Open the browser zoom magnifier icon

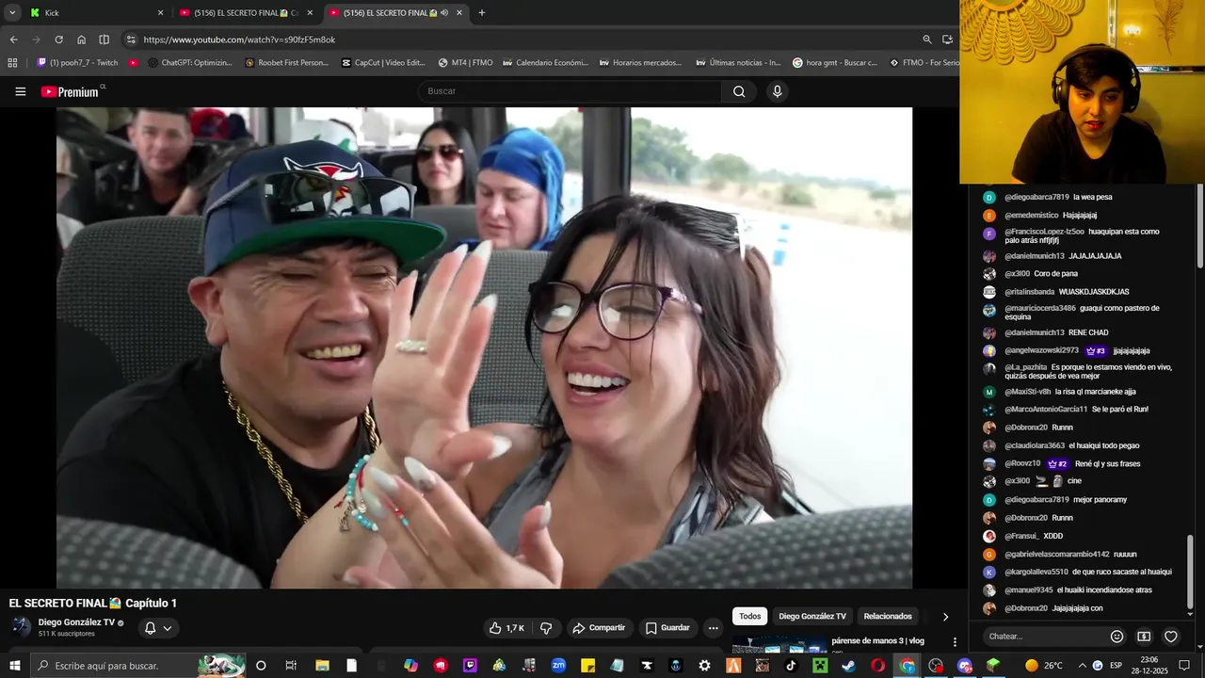(x=927, y=40)
